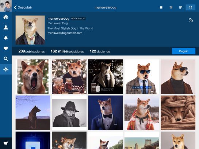Open the dog in fedora hat photo
The height and width of the screenshot is (149, 199).
pos(69,113)
